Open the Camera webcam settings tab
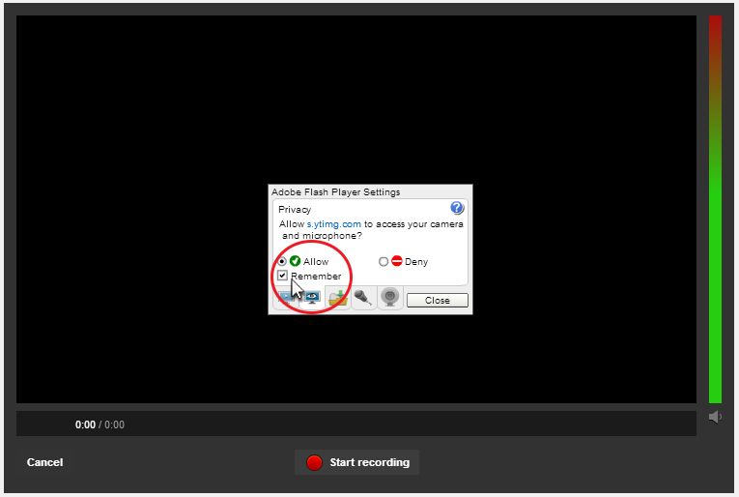 click(x=389, y=298)
